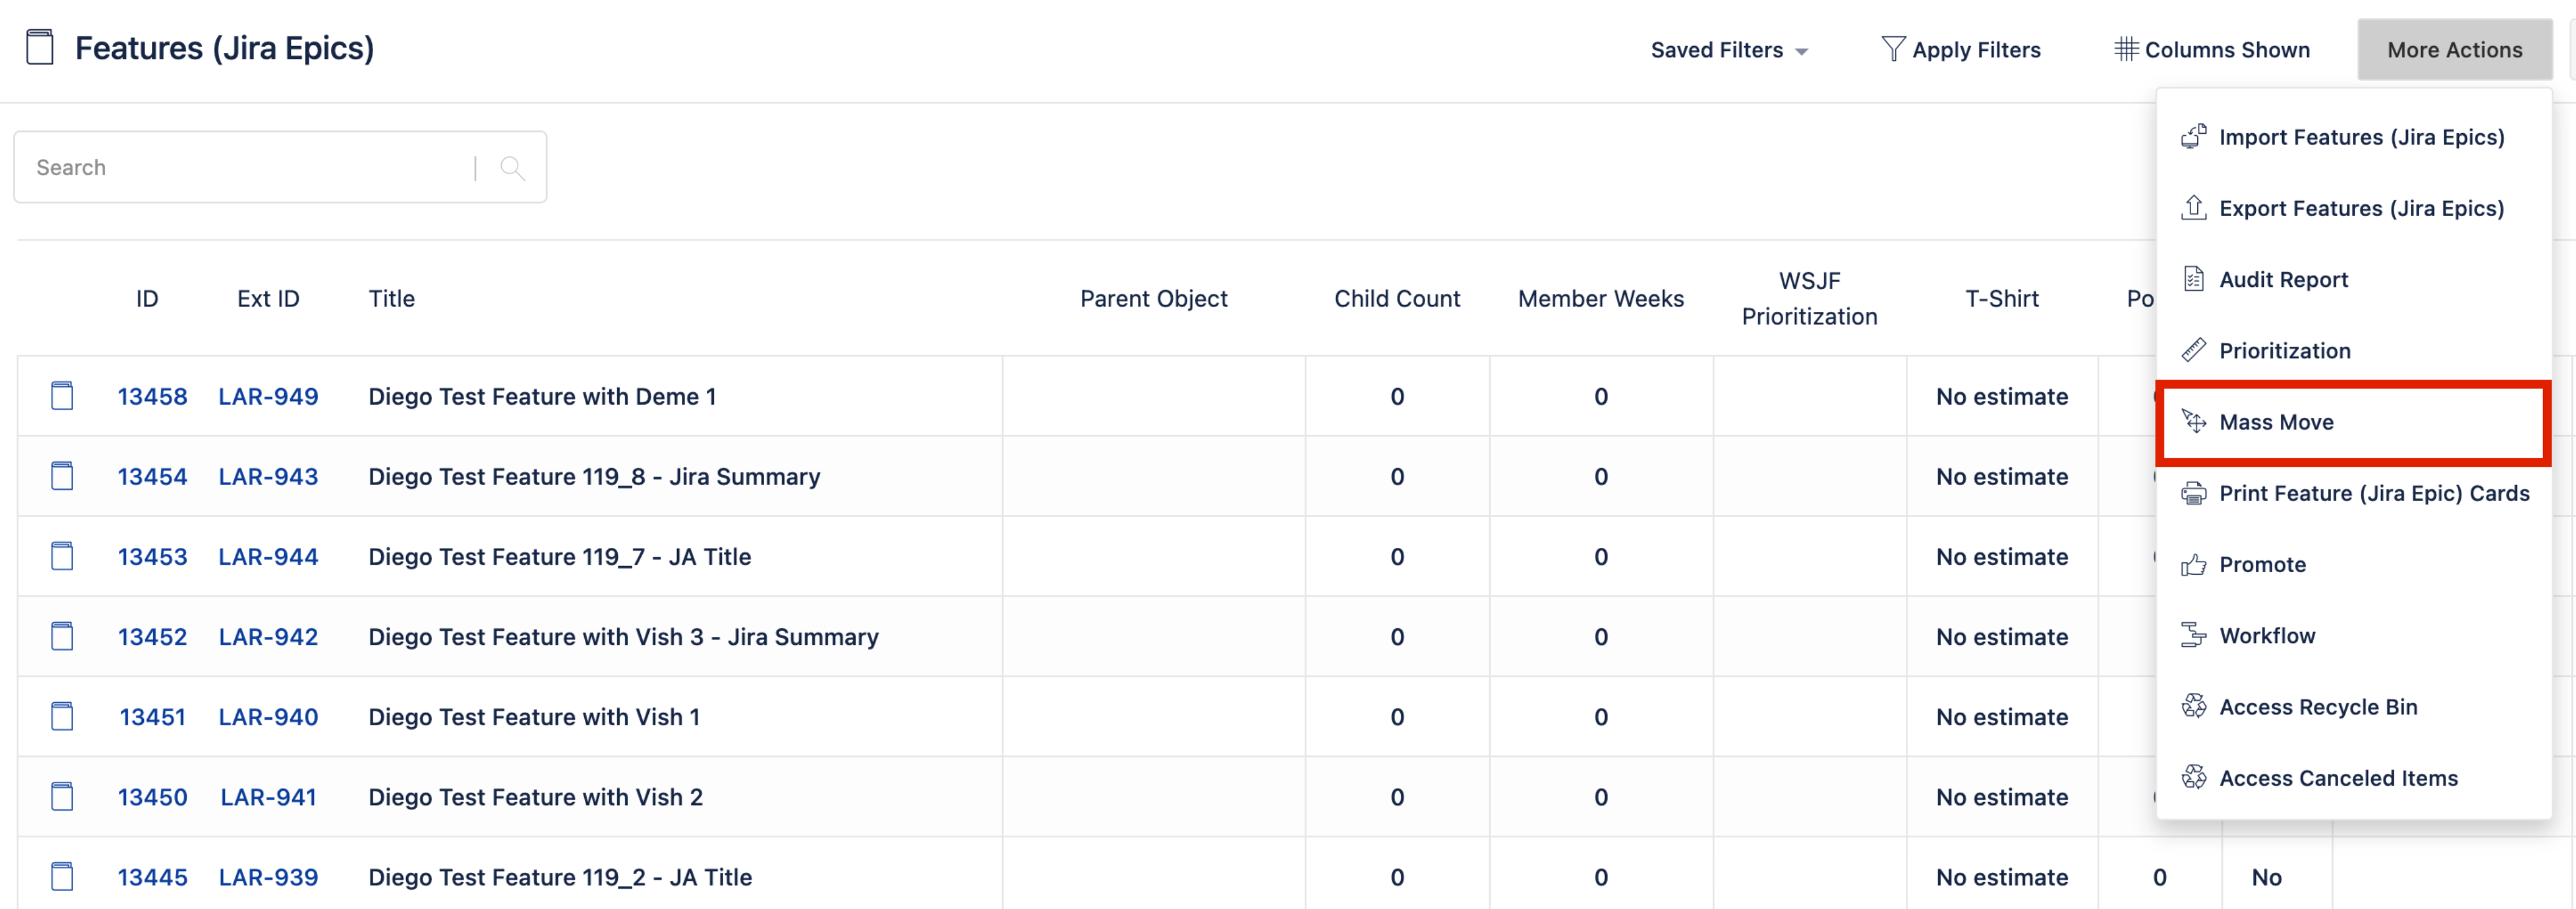This screenshot has width=2576, height=909.
Task: Click the Workflow diagram icon
Action: (2193, 635)
